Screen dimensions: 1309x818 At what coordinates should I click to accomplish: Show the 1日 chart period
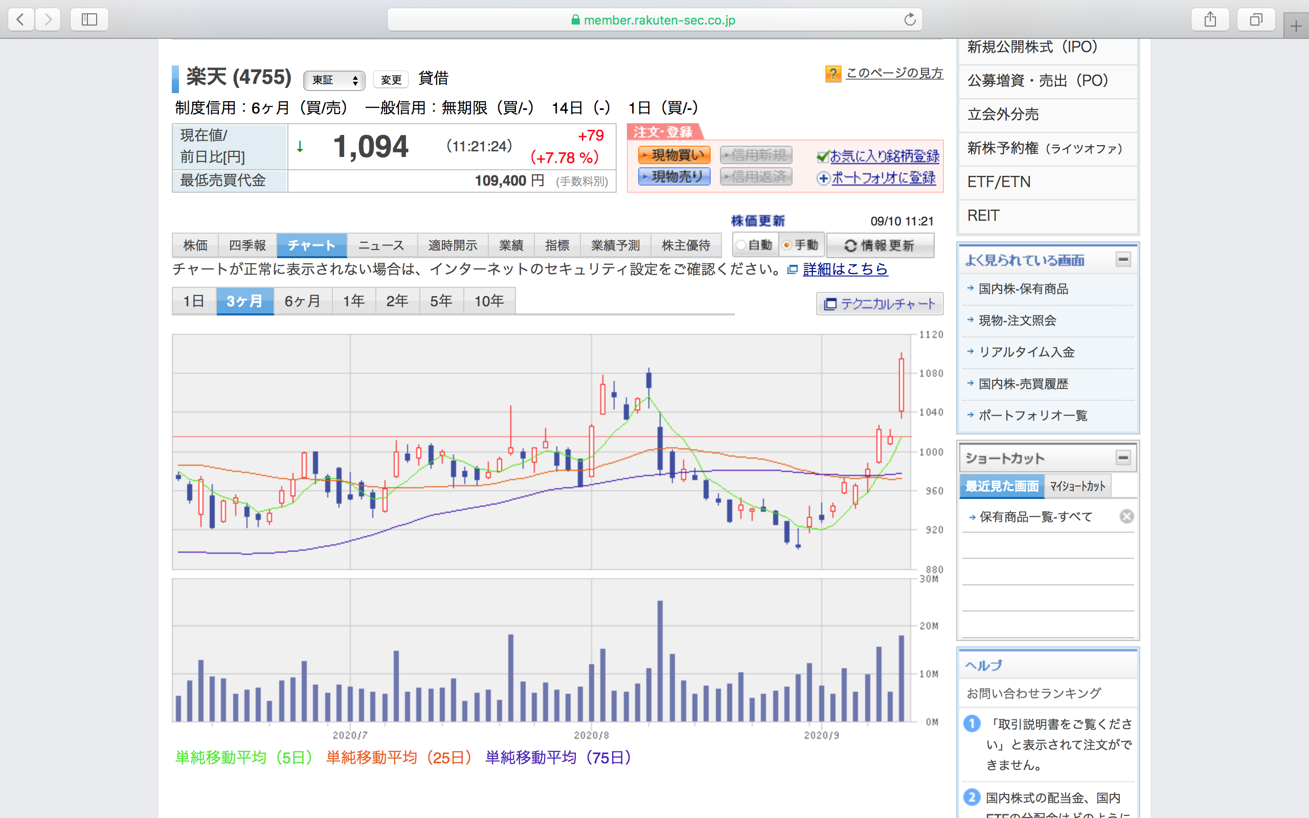194,301
